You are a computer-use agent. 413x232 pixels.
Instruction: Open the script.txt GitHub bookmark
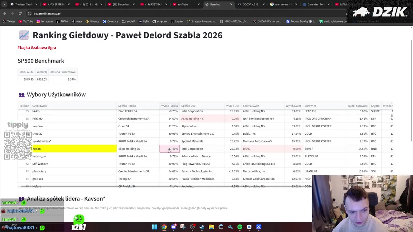(x=160, y=22)
